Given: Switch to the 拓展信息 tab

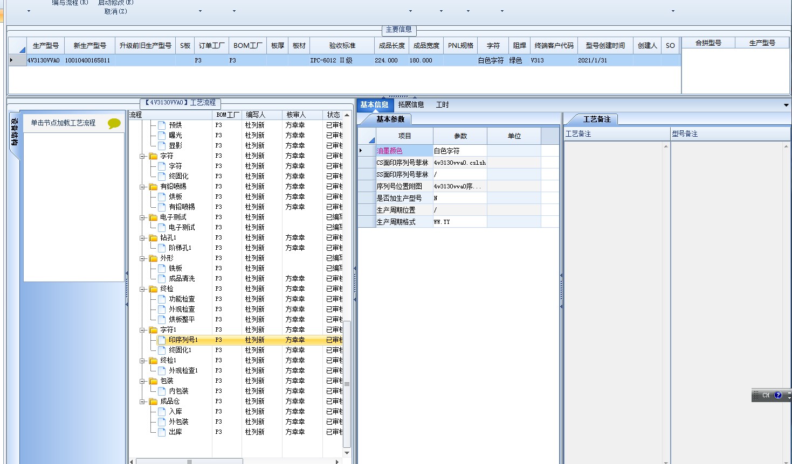Looking at the screenshot, I should click(411, 105).
